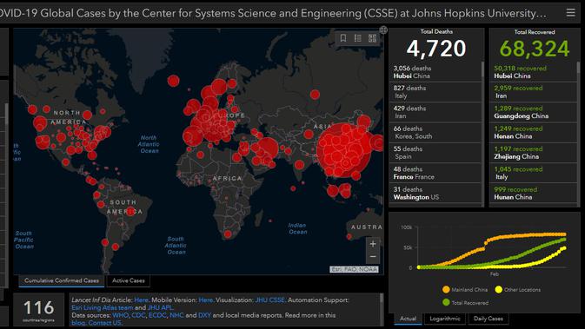Switch to Cumulative Confirmed Cases tab
The height and width of the screenshot is (329, 585).
pos(62,280)
